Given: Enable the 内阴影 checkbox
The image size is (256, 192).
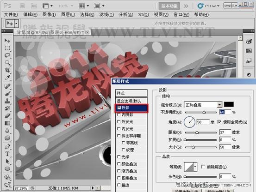Looking at the screenshot, I should (x=119, y=114).
